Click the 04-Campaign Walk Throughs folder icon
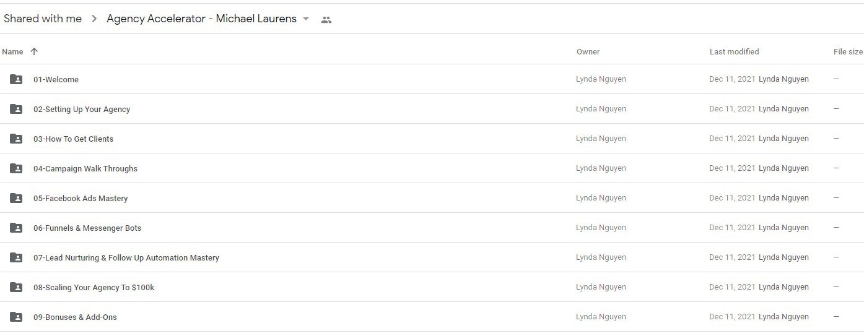Viewport: 864px width, 336px height. [16, 168]
